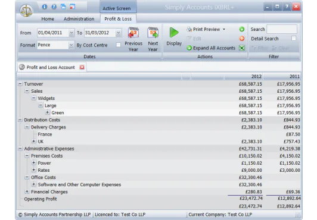Click inside the Search input field
The image size is (317, 220).
pyautogui.click(x=282, y=29)
